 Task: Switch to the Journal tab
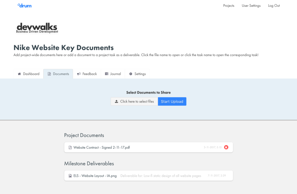point(113,74)
